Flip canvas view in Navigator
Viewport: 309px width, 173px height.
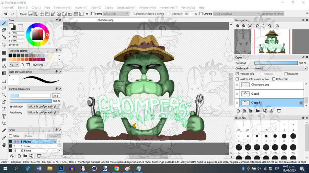[x=277, y=26]
